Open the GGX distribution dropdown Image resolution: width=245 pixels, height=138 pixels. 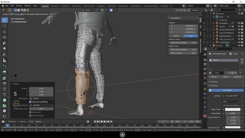pyautogui.click(x=231, y=102)
